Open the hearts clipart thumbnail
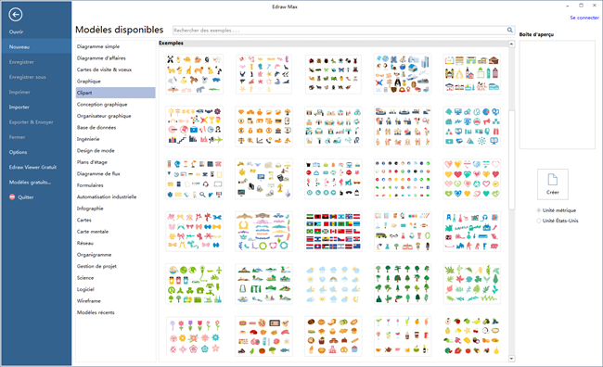 [472, 179]
